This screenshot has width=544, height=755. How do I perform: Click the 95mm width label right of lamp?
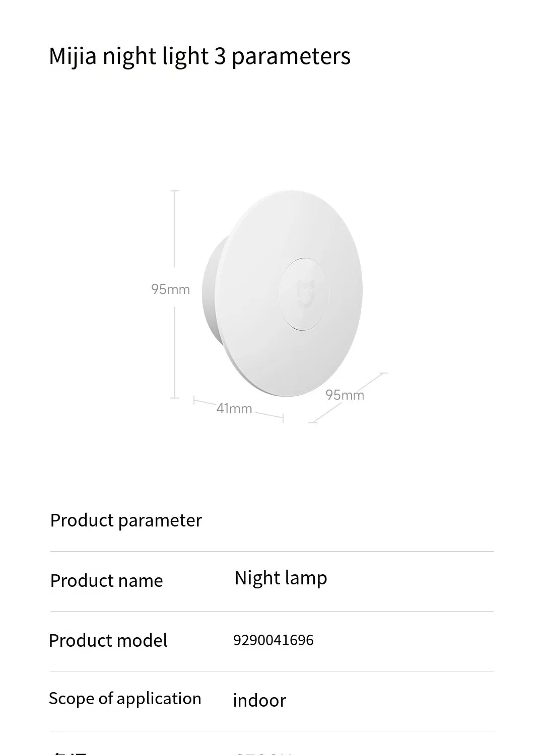click(345, 395)
